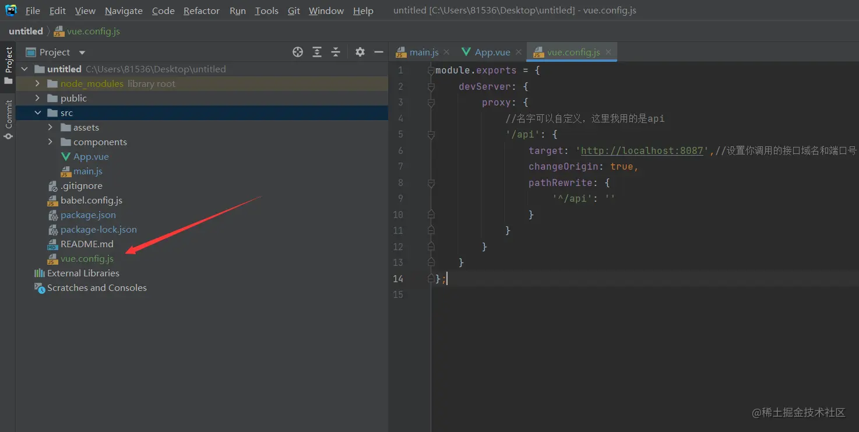Open the Navigate menu
This screenshot has height=432, width=859.
(124, 10)
